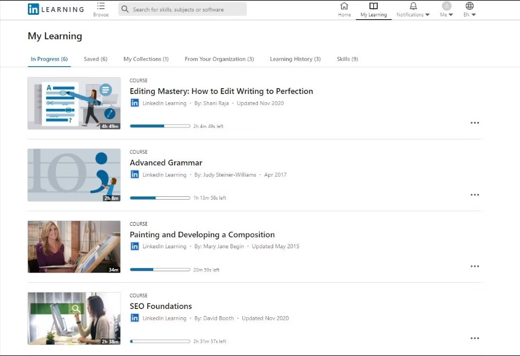Open the LinkedIn Learning logo homepage
This screenshot has height=356, width=520.
pos(56,9)
